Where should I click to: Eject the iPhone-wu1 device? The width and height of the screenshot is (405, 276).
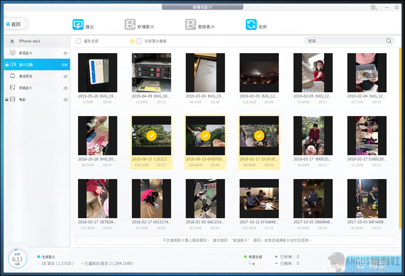pyautogui.click(x=12, y=41)
